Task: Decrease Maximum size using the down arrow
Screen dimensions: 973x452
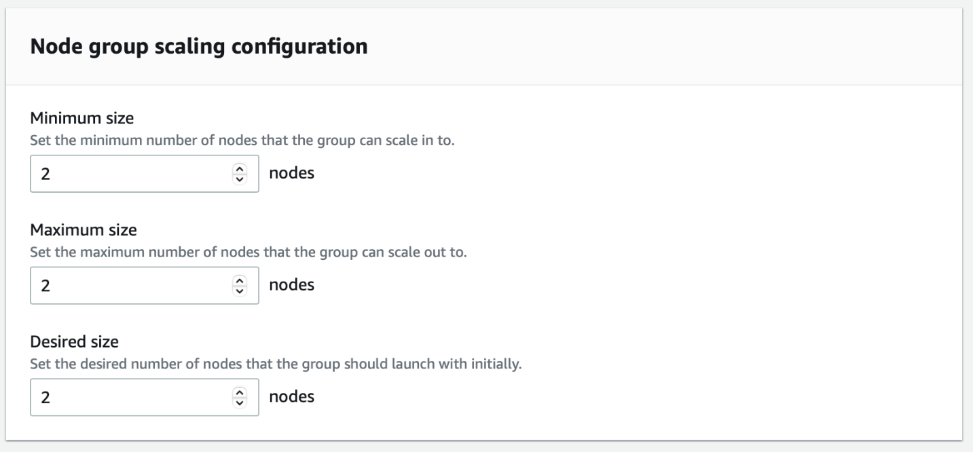Action: pos(238,290)
